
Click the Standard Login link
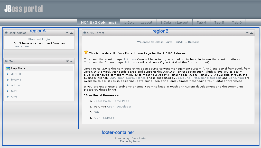[x=39, y=39]
